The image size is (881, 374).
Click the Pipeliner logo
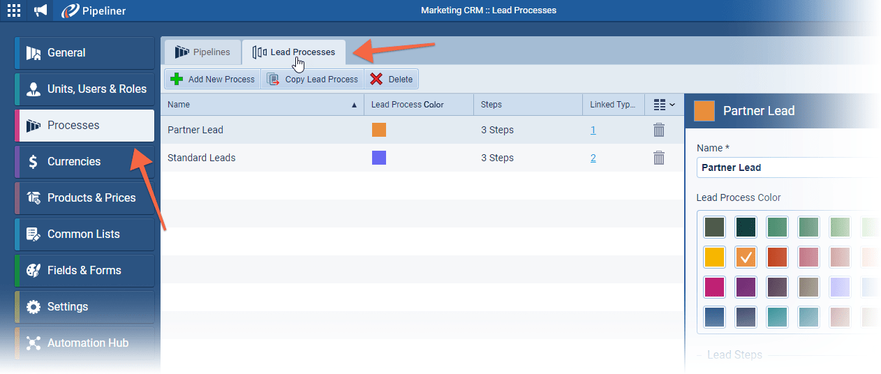point(93,10)
